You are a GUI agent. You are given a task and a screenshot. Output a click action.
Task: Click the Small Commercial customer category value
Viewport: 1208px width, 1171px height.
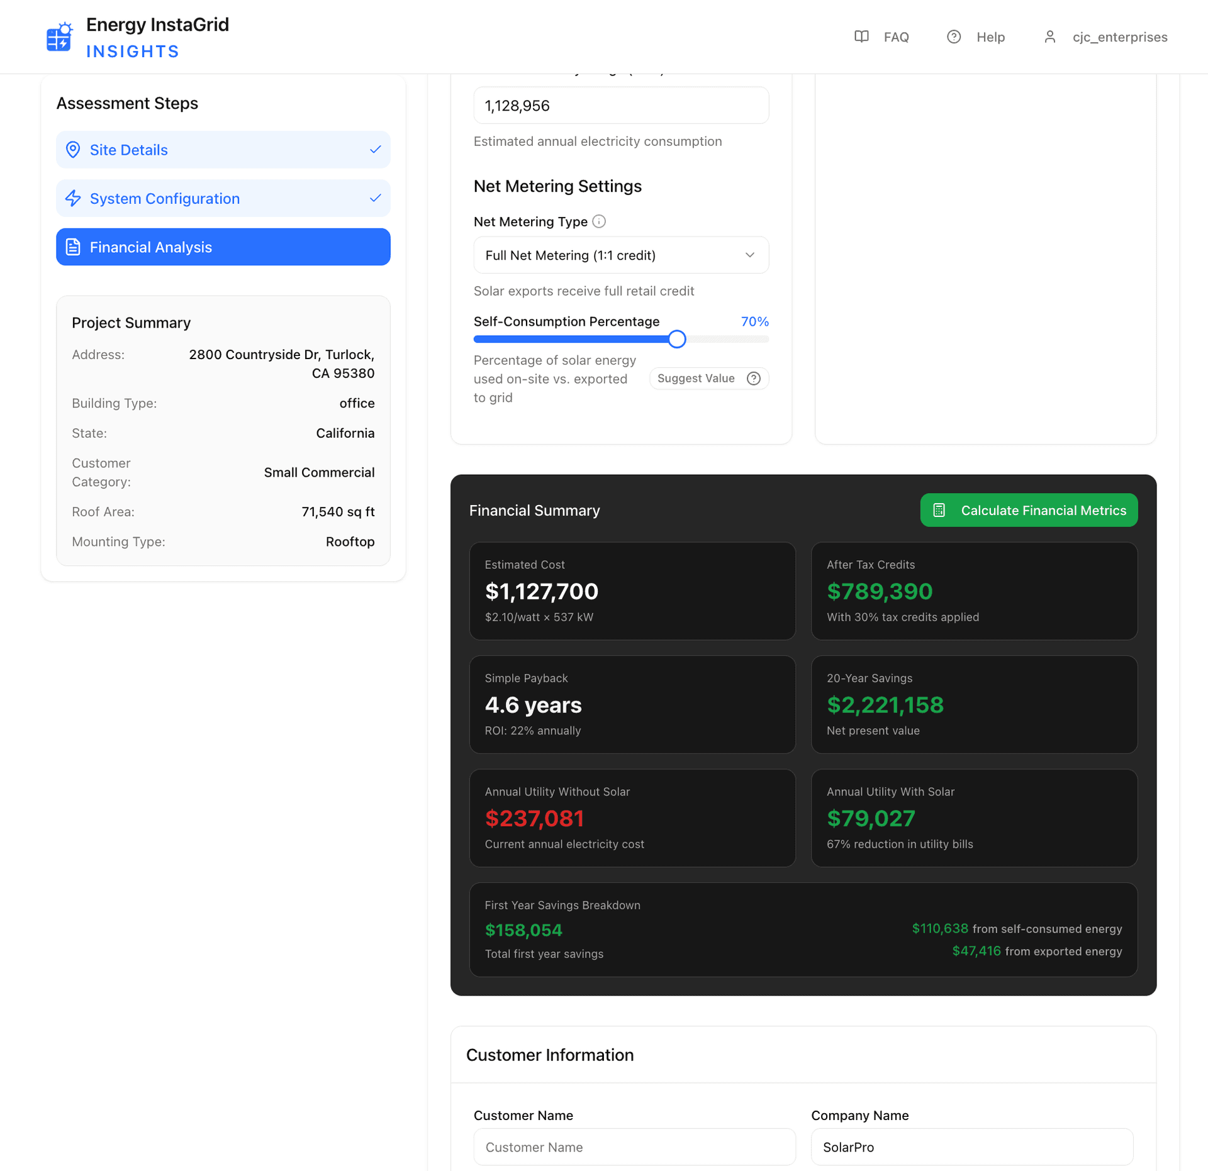pyautogui.click(x=319, y=472)
